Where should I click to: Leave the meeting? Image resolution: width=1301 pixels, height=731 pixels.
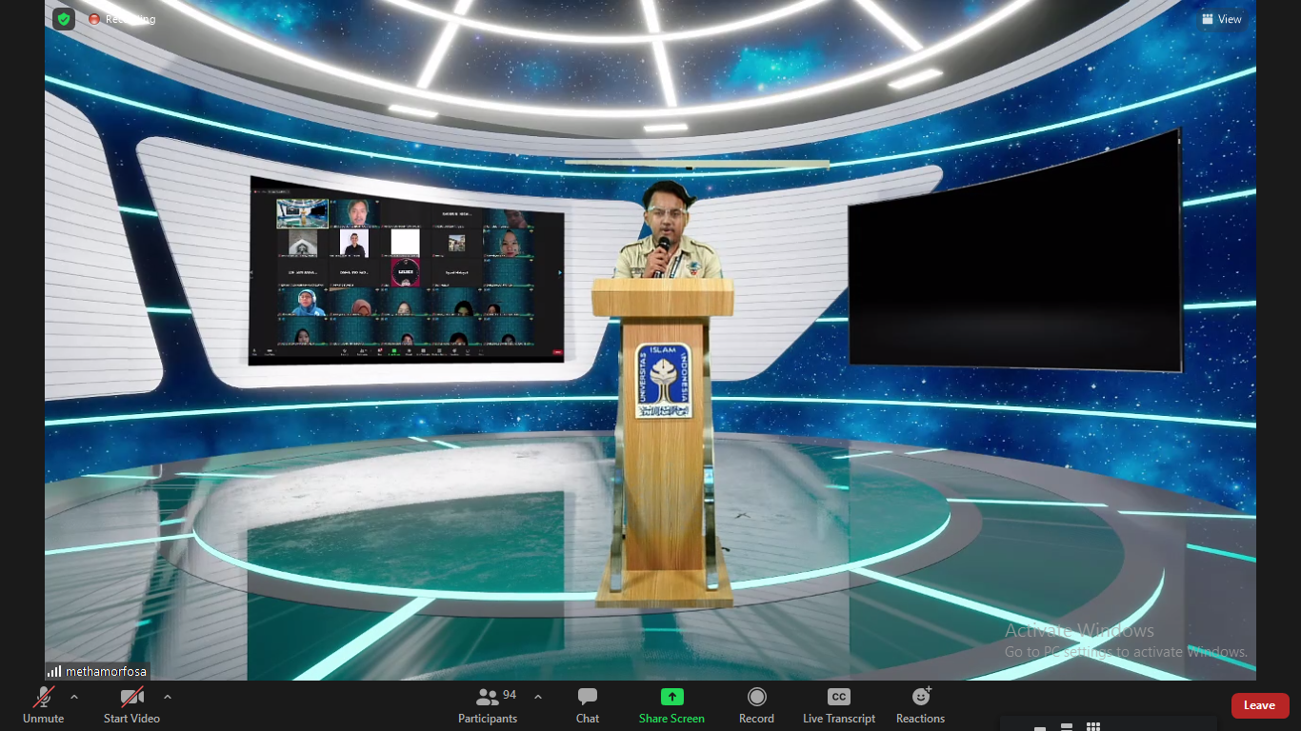[x=1259, y=705]
